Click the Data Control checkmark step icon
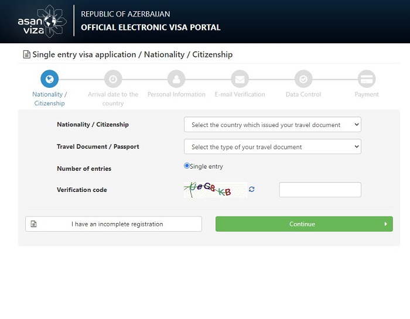Viewport: 410px width, 319px height. pos(303,79)
